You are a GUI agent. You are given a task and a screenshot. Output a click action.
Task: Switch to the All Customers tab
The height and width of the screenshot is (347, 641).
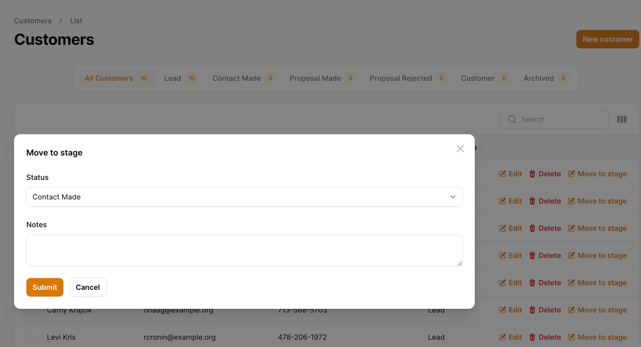[117, 78]
